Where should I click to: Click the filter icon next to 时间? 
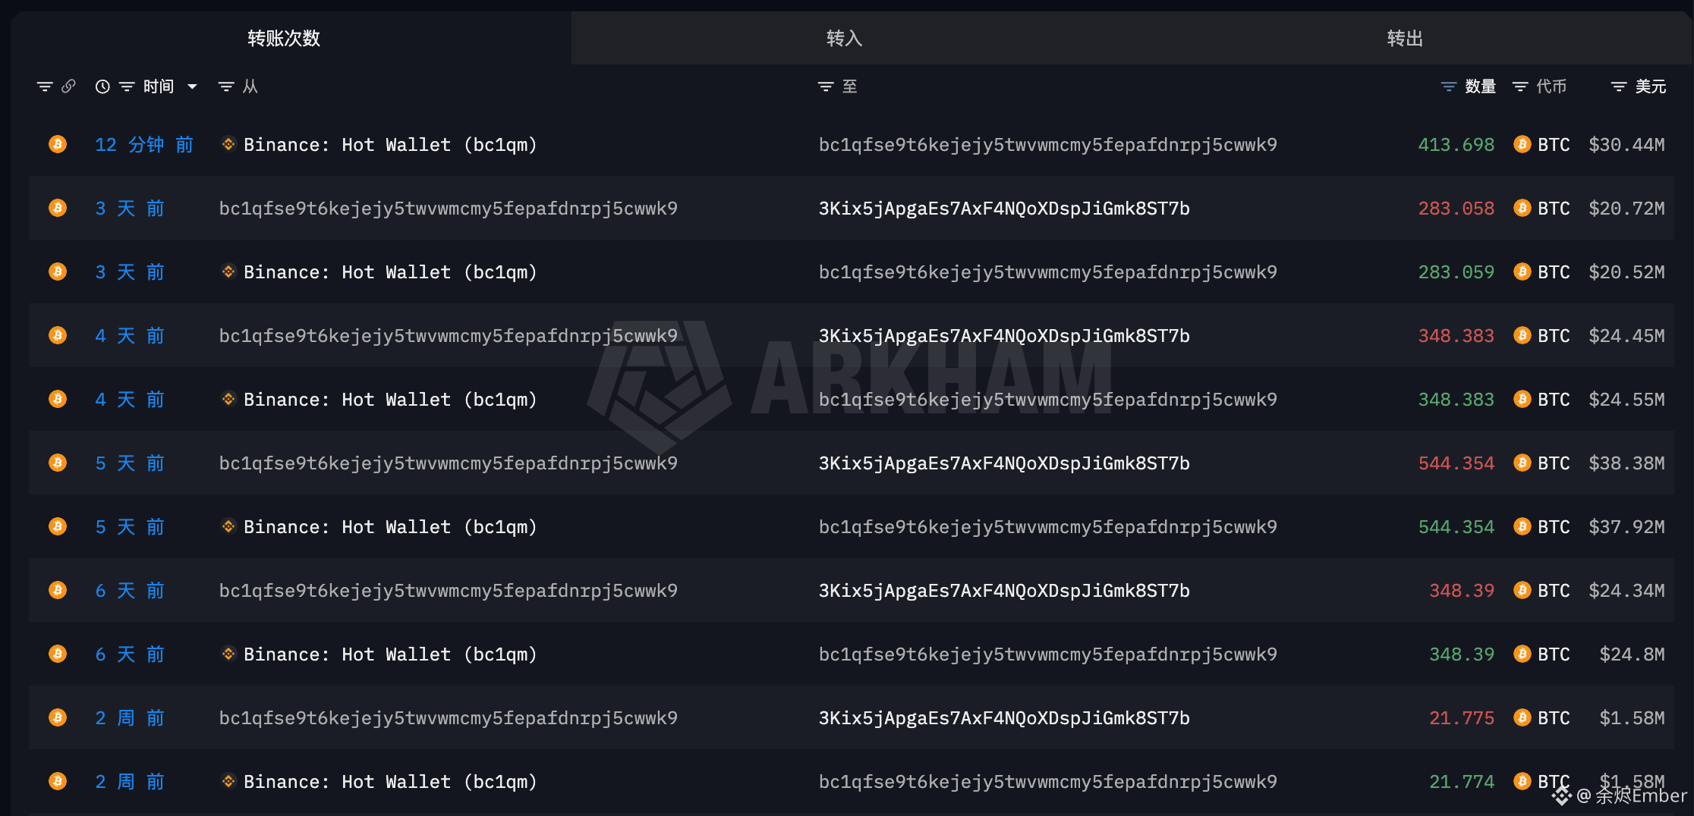point(127,86)
